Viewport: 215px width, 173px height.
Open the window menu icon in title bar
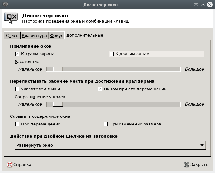click(x=6, y=5)
